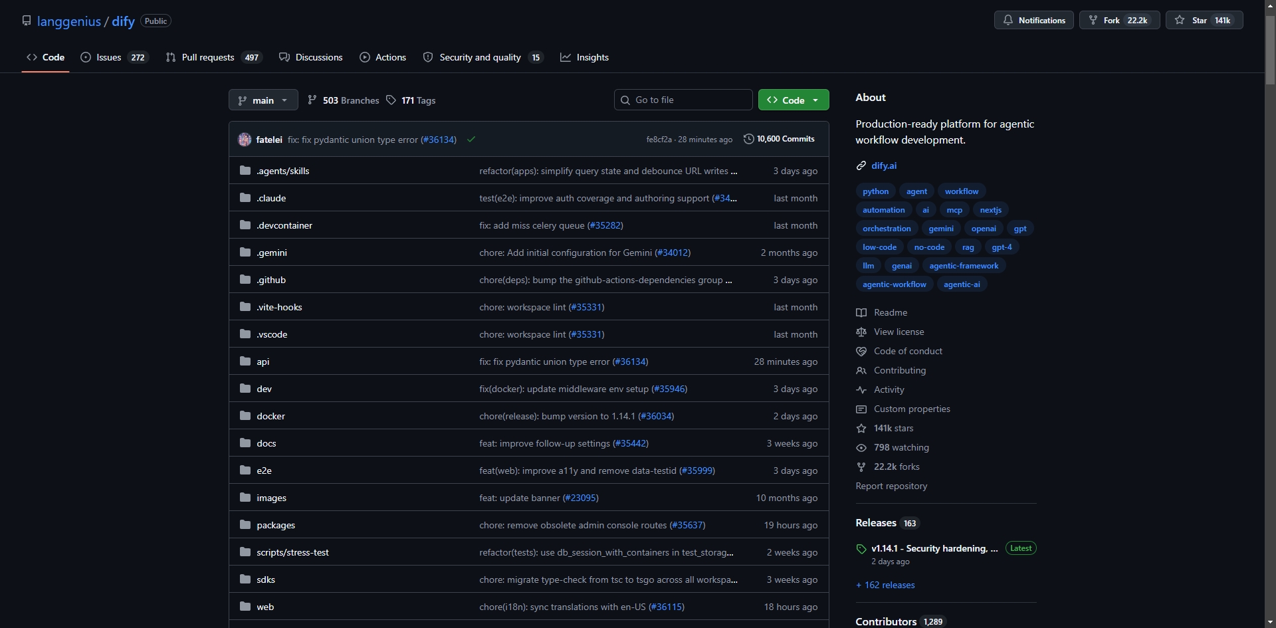Image resolution: width=1276 pixels, height=628 pixels.
Task: Open the sdks folder
Action: [x=266, y=579]
